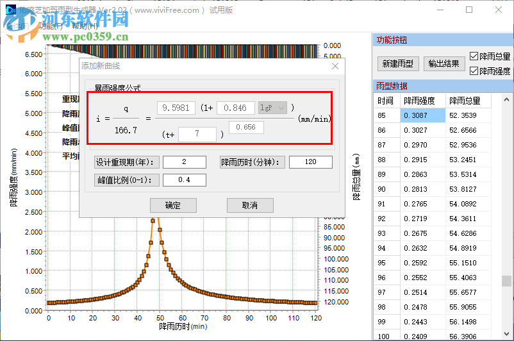514x341 pixels.
Task: Minimize the main application window
Action: (x=440, y=10)
